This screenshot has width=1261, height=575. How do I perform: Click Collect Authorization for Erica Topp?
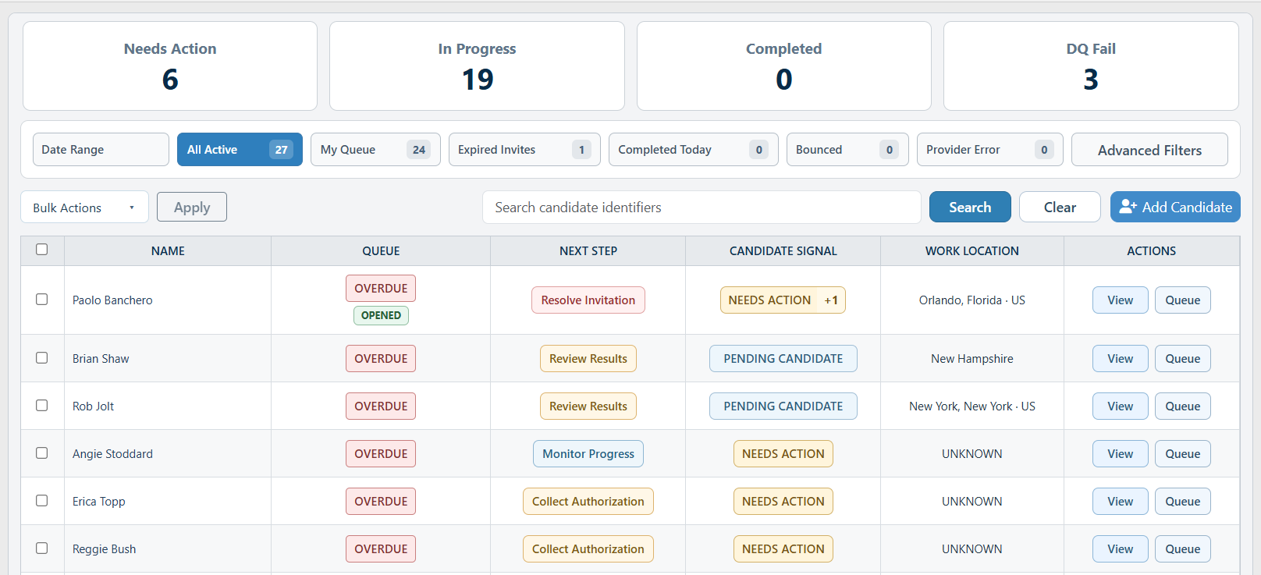588,502
